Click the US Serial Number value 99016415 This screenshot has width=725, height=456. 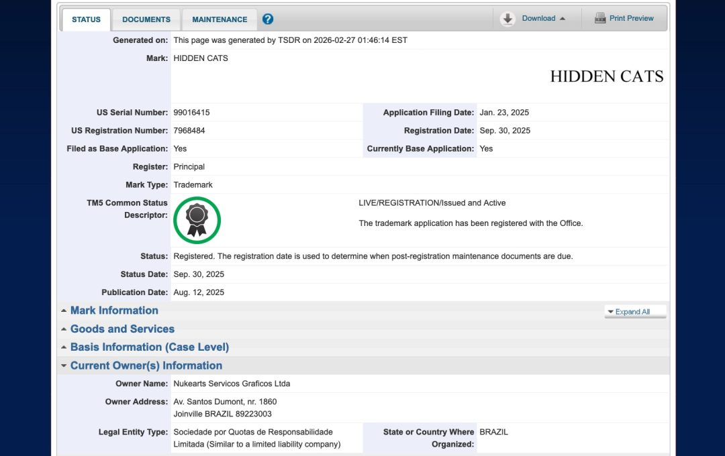191,113
